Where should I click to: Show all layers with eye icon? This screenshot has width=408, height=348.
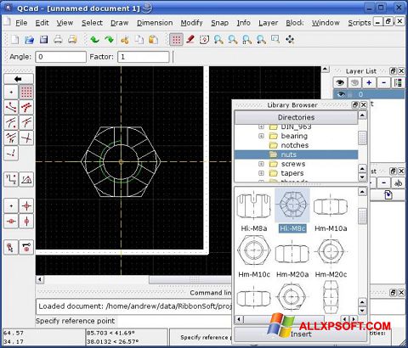click(340, 82)
